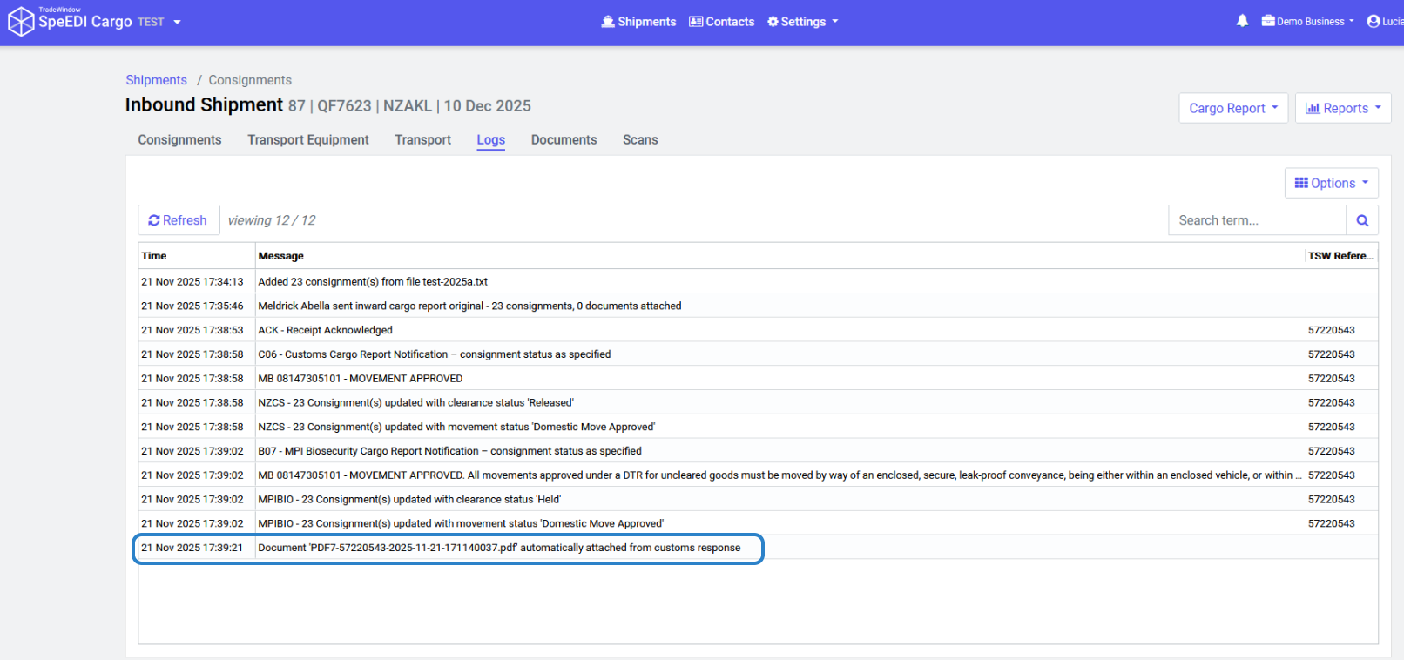Open the Transport tab
The width and height of the screenshot is (1404, 660).
pyautogui.click(x=422, y=139)
